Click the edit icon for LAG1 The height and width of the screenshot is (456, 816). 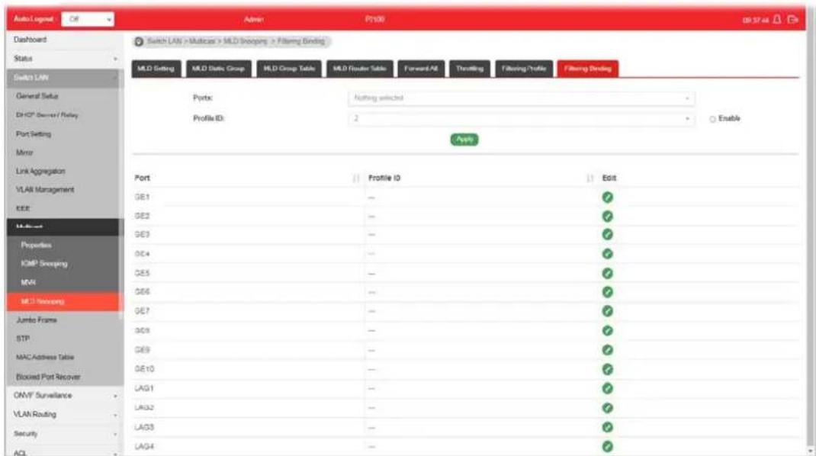pyautogui.click(x=607, y=388)
